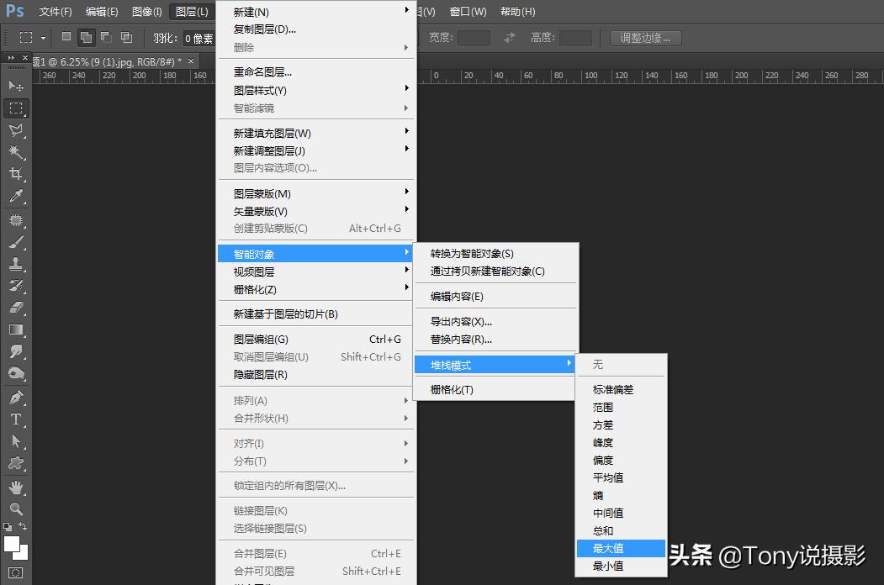Open the marquee tool preset dropdown arrow

tap(43, 37)
